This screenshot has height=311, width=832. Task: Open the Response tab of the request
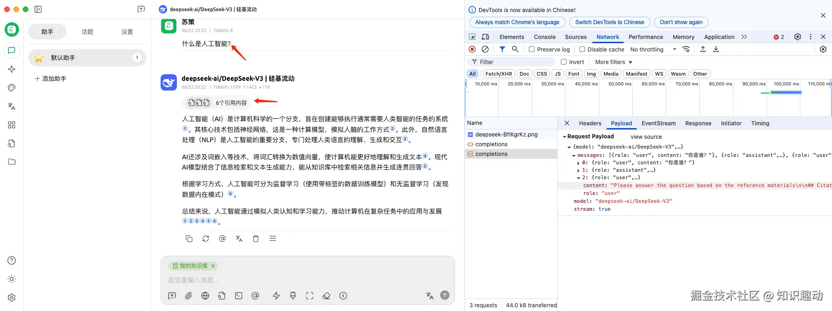(x=698, y=123)
